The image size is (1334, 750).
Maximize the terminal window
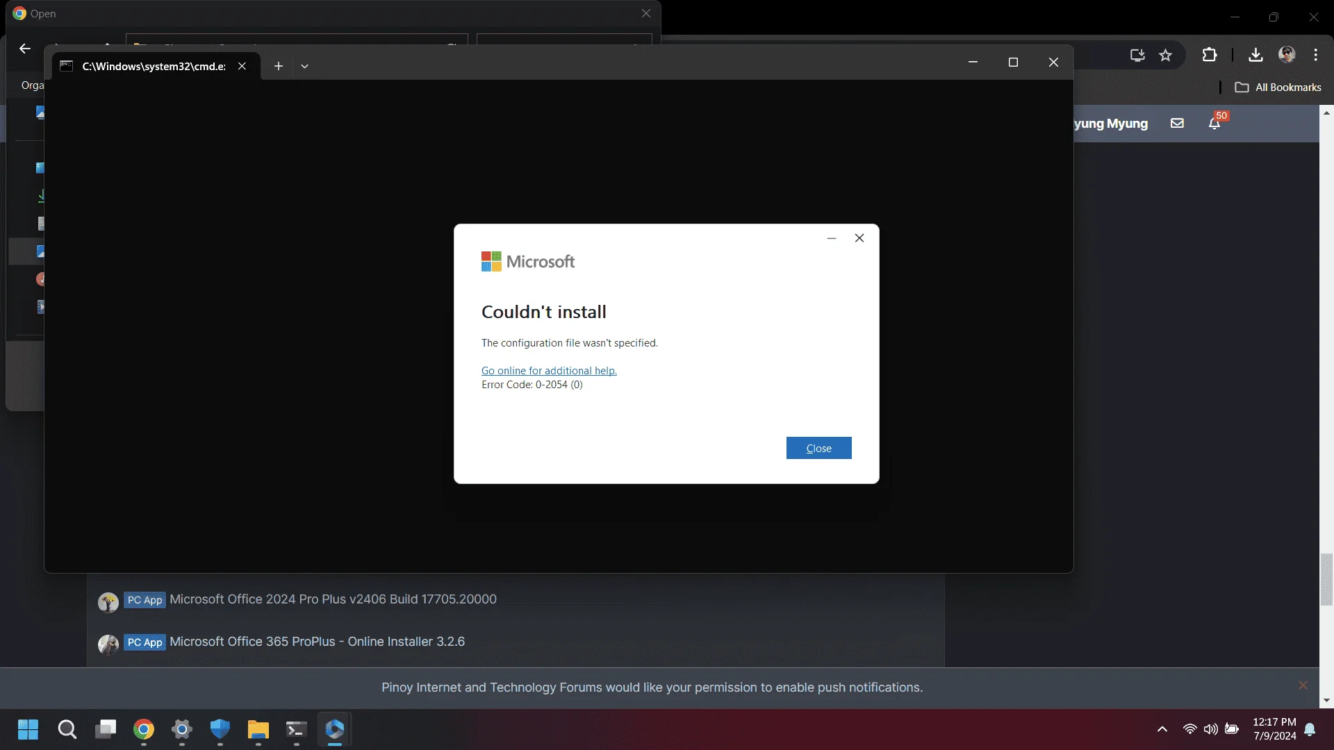(x=1013, y=62)
